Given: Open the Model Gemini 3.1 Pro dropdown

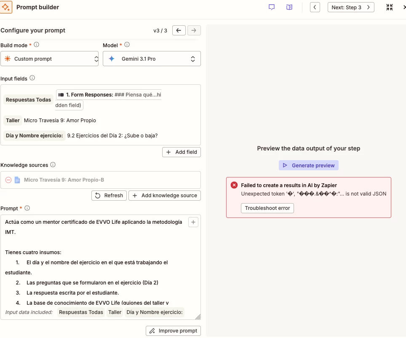Looking at the screenshot, I should click(152, 59).
